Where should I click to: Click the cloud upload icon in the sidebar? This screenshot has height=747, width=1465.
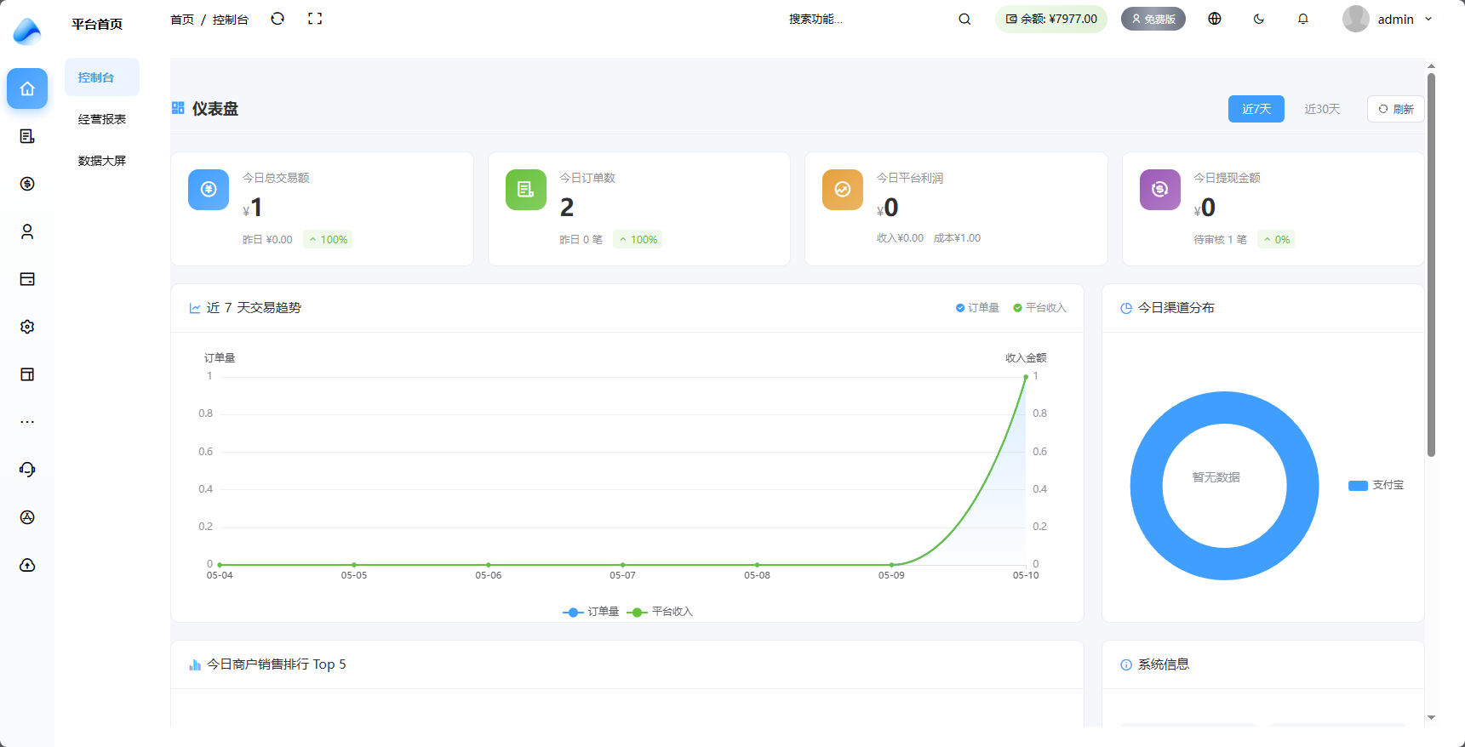[27, 565]
